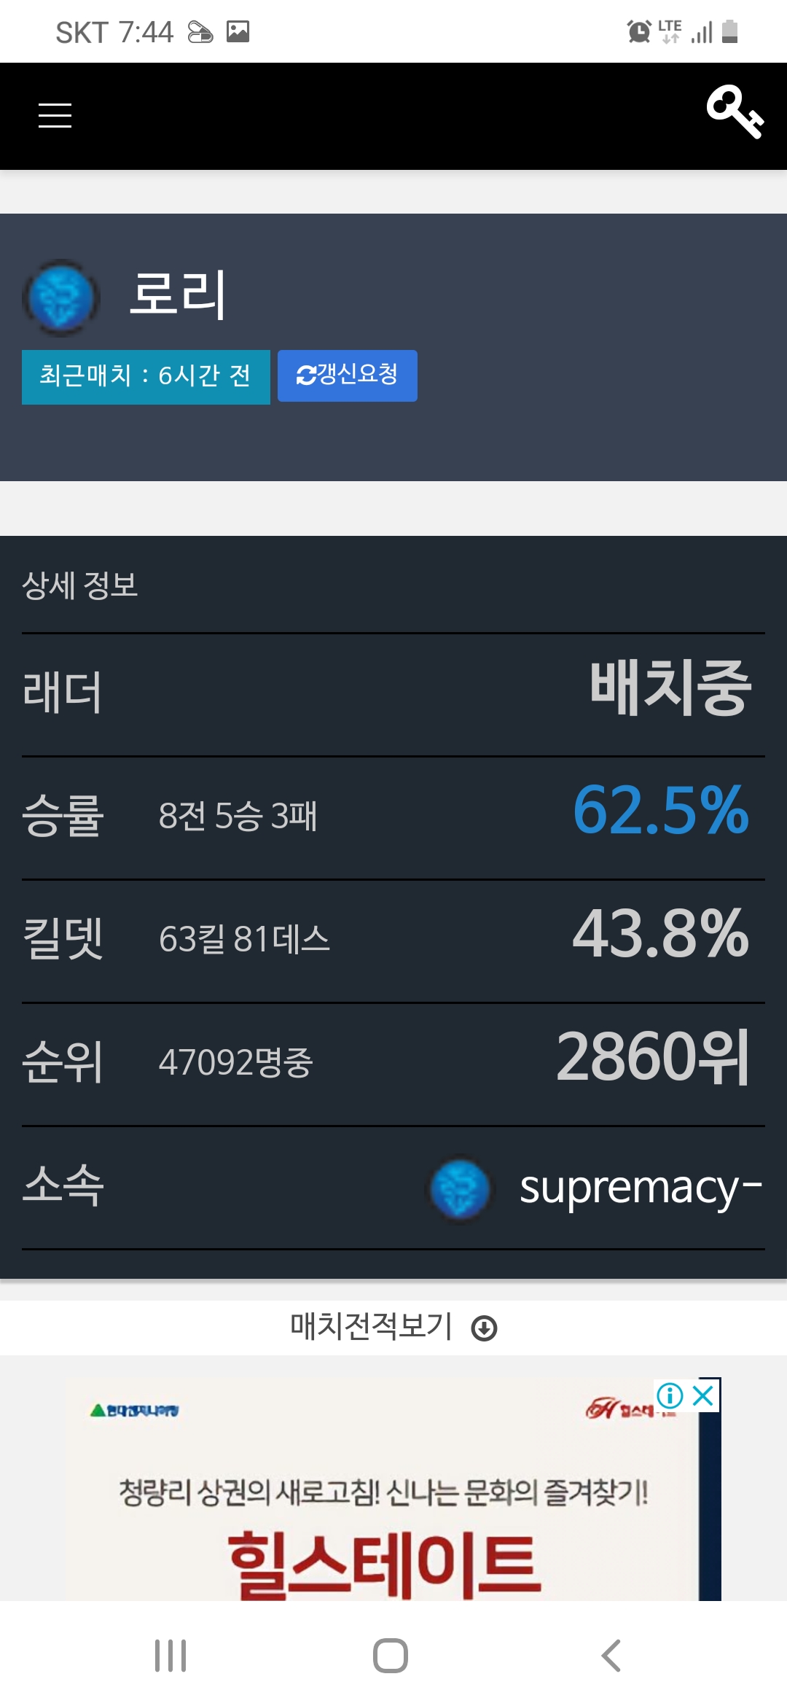The height and width of the screenshot is (1706, 787).
Task: Open the ad info icon
Action: point(670,1395)
